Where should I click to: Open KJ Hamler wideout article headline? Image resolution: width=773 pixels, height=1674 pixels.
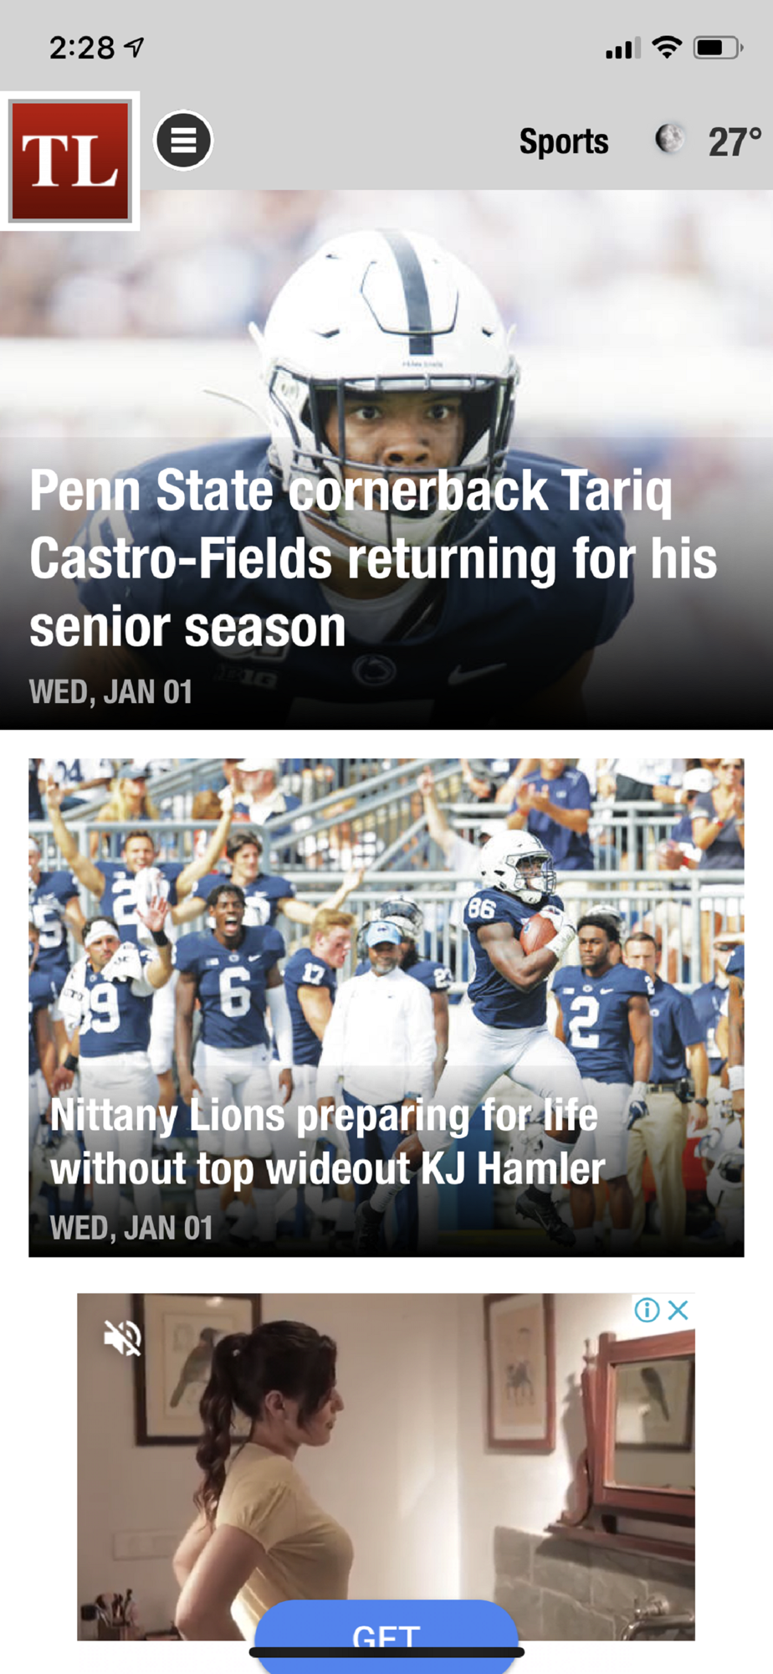click(327, 1142)
